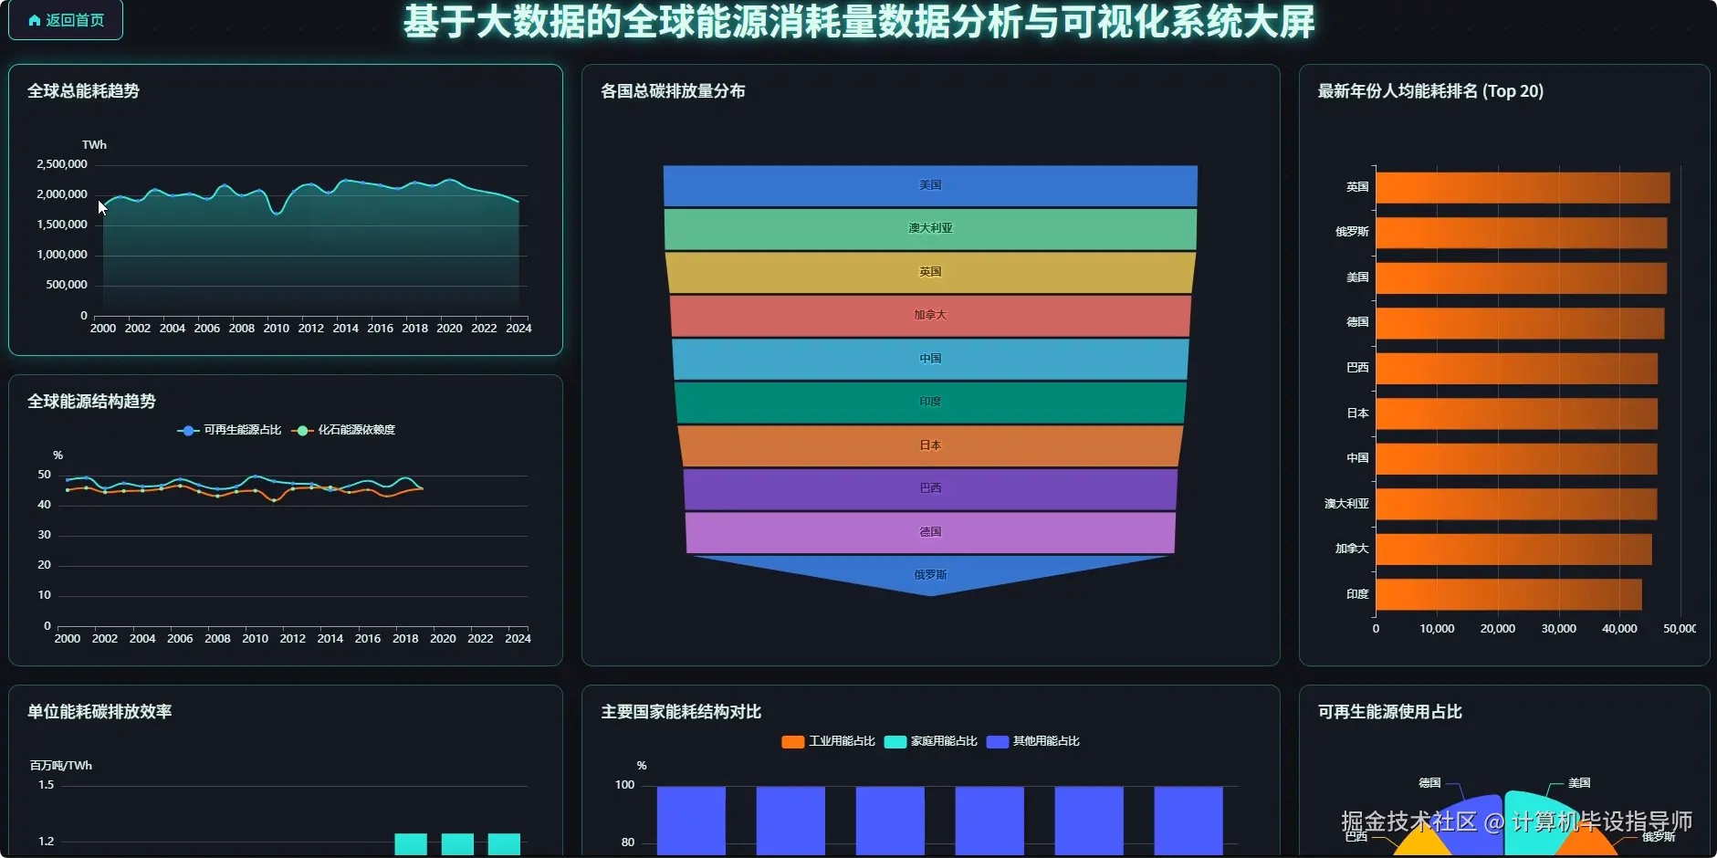The height and width of the screenshot is (858, 1717).
Task: Click a blue bar in 主要国家能耗结构对比 chart
Action: [691, 820]
